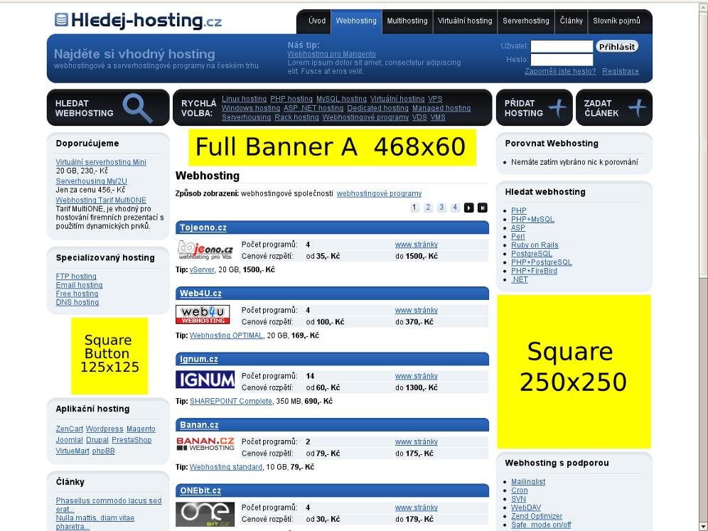Go to the Články tab
708x531 pixels.
point(572,21)
